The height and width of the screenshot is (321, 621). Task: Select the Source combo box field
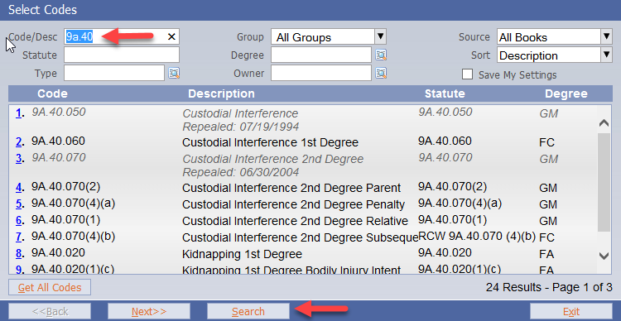click(x=555, y=36)
